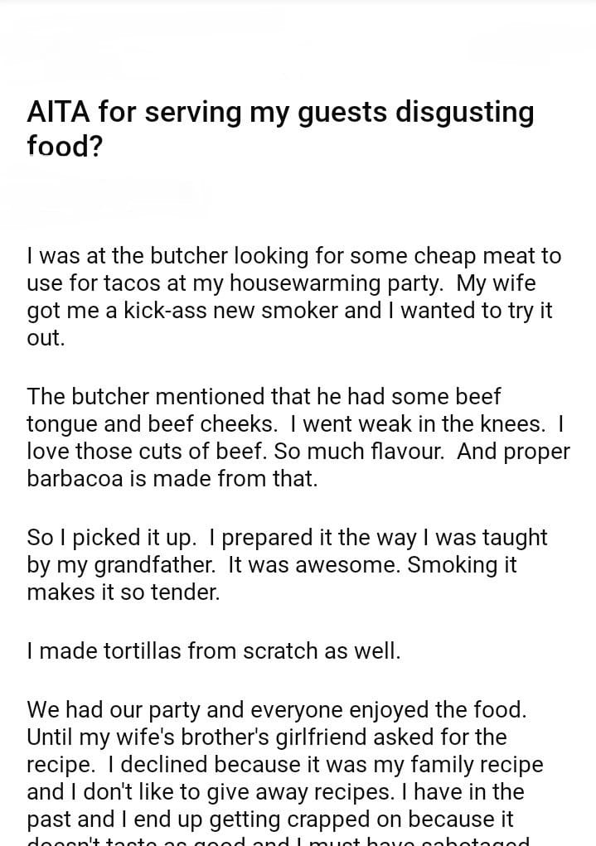Click the word 'disgusting' in the post title
The width and height of the screenshot is (596, 846).
click(x=464, y=112)
